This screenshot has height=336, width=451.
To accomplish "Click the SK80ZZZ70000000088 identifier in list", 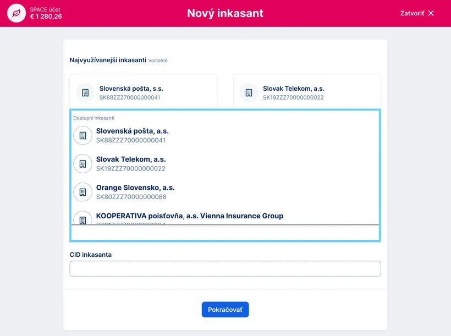I will pos(130,197).
